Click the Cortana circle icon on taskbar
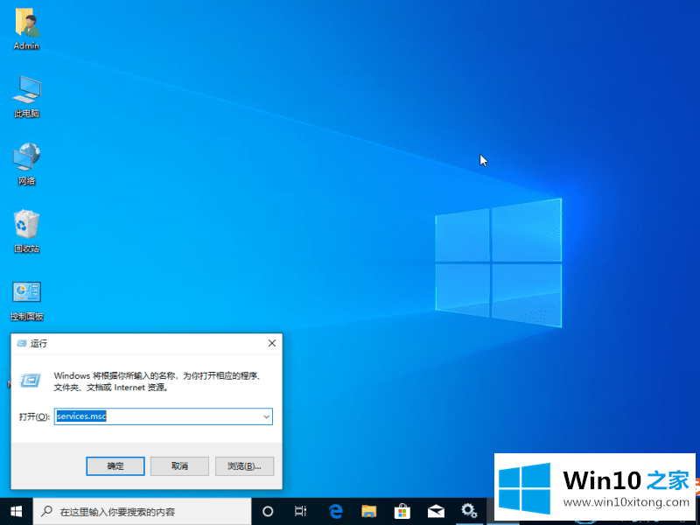This screenshot has width=700, height=525. click(268, 511)
